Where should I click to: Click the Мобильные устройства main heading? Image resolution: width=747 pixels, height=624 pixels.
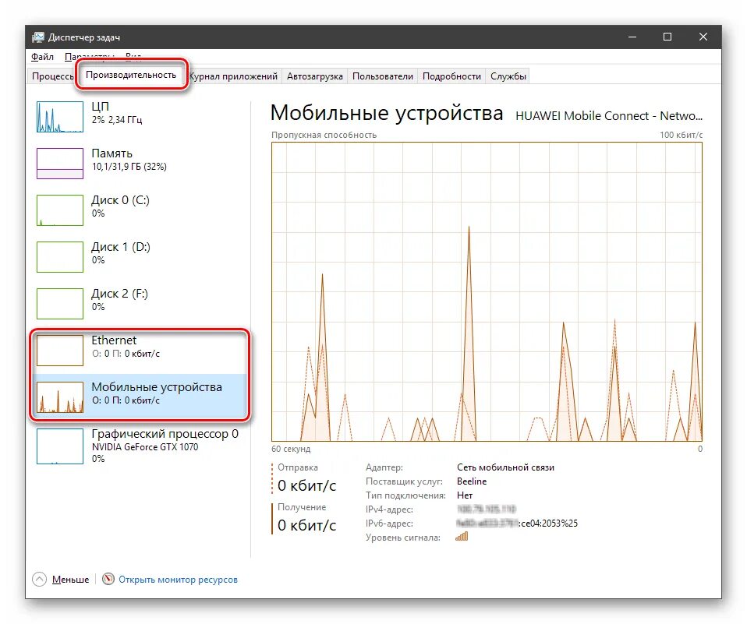386,113
